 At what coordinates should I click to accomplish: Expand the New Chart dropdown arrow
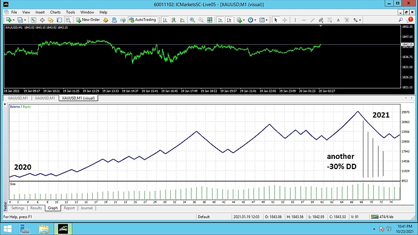click(13, 20)
